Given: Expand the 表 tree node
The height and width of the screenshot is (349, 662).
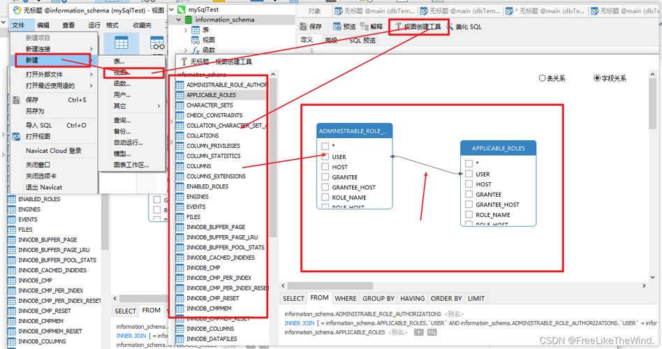Looking at the screenshot, I should 186,31.
